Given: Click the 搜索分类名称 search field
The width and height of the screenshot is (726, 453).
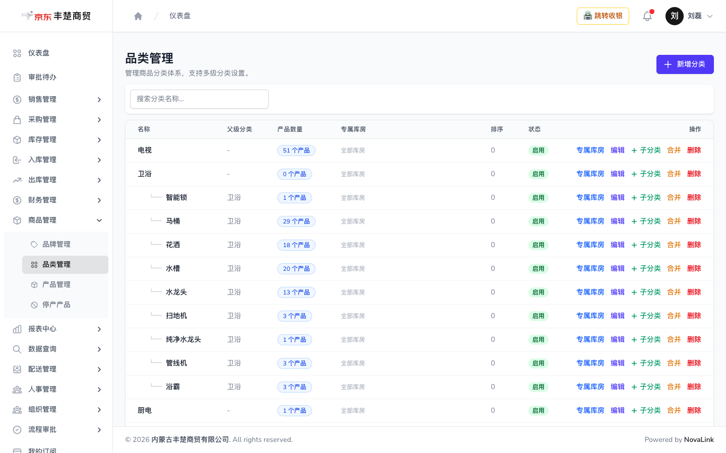Looking at the screenshot, I should [x=199, y=99].
